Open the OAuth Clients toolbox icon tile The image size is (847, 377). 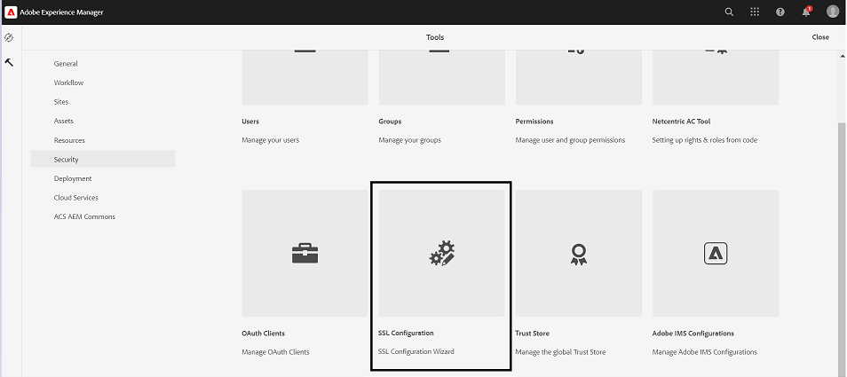pyautogui.click(x=305, y=254)
